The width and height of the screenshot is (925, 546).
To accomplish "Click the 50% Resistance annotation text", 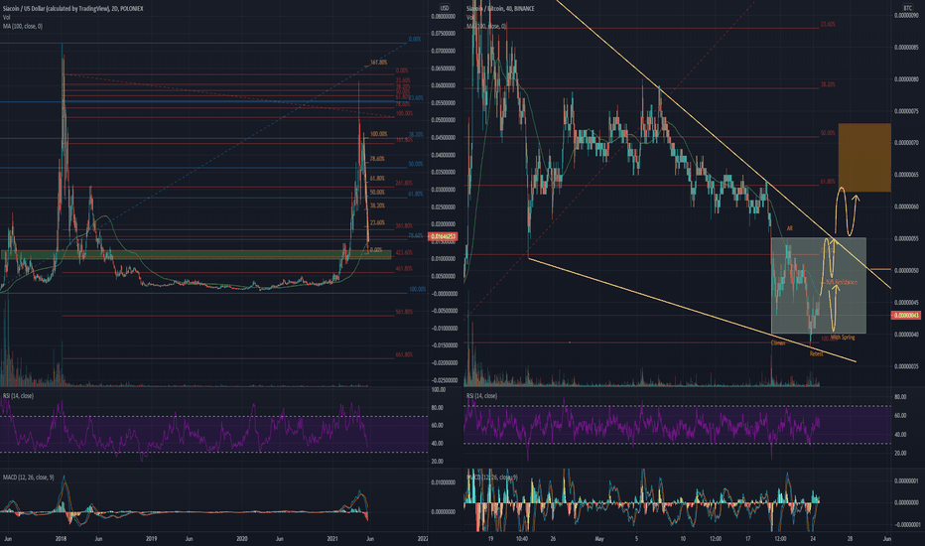I will point(842,282).
